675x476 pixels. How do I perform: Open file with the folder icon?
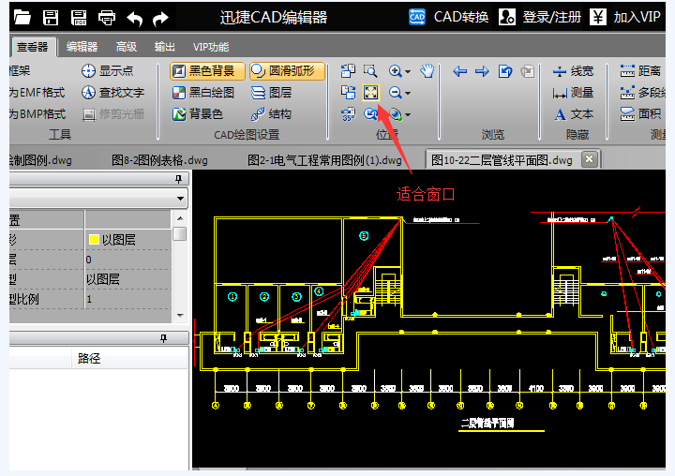(22, 18)
